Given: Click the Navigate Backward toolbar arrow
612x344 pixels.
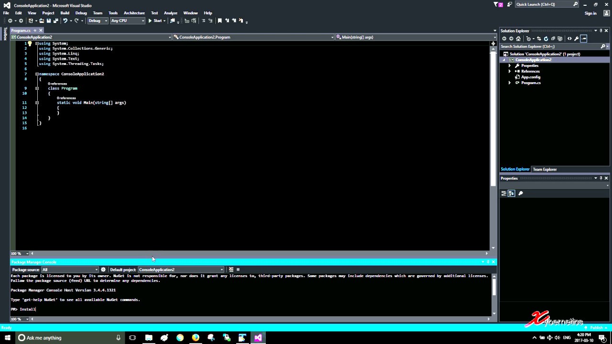Looking at the screenshot, I should click(10, 21).
